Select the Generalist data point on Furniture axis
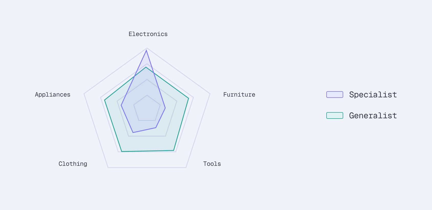The image size is (432, 210). tap(189, 98)
